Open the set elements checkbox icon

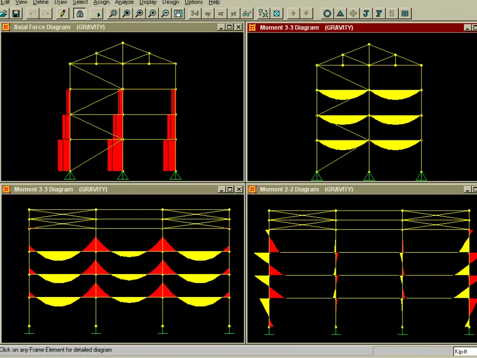pos(277,14)
